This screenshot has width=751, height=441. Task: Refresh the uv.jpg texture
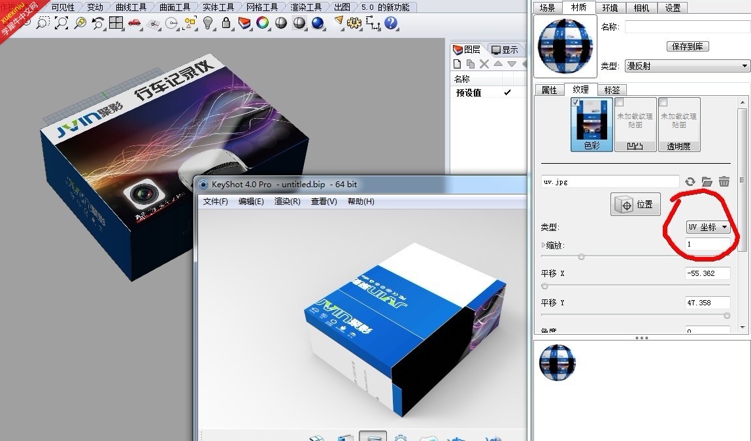[690, 181]
